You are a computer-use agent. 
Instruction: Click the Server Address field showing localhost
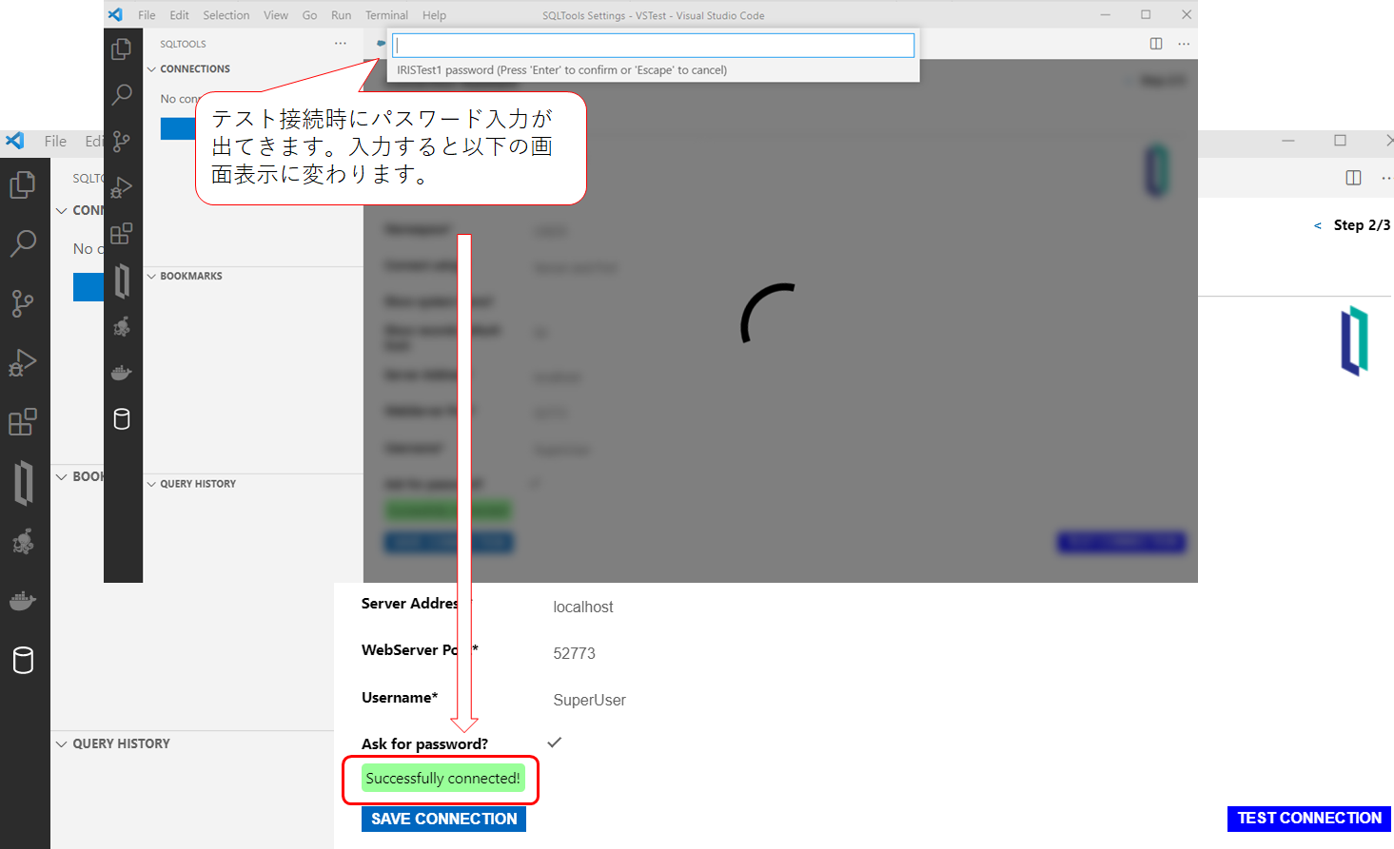[583, 607]
